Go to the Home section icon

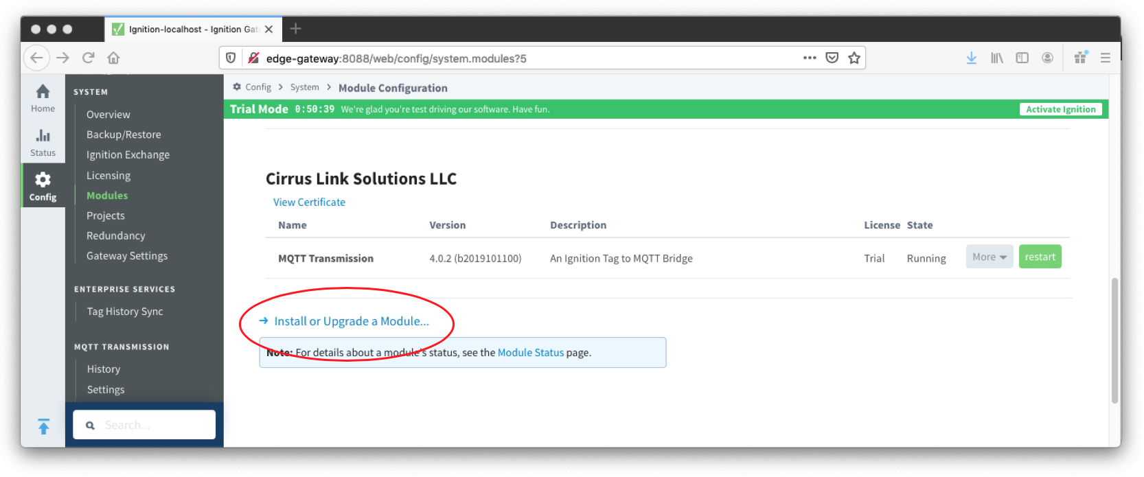[x=43, y=91]
